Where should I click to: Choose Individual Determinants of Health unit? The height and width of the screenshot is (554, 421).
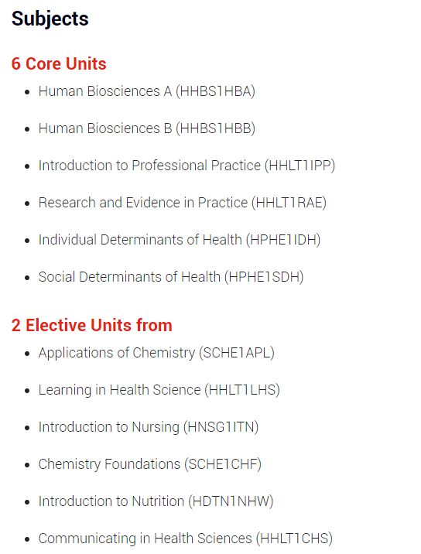pos(180,240)
